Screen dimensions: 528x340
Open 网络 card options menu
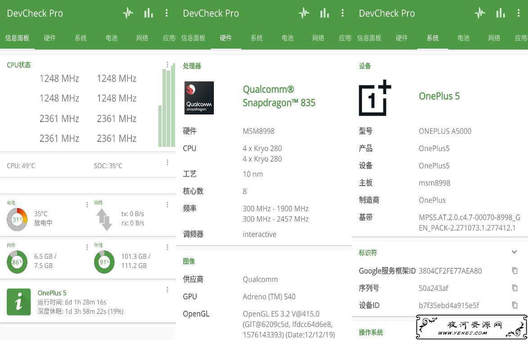pos(167,204)
